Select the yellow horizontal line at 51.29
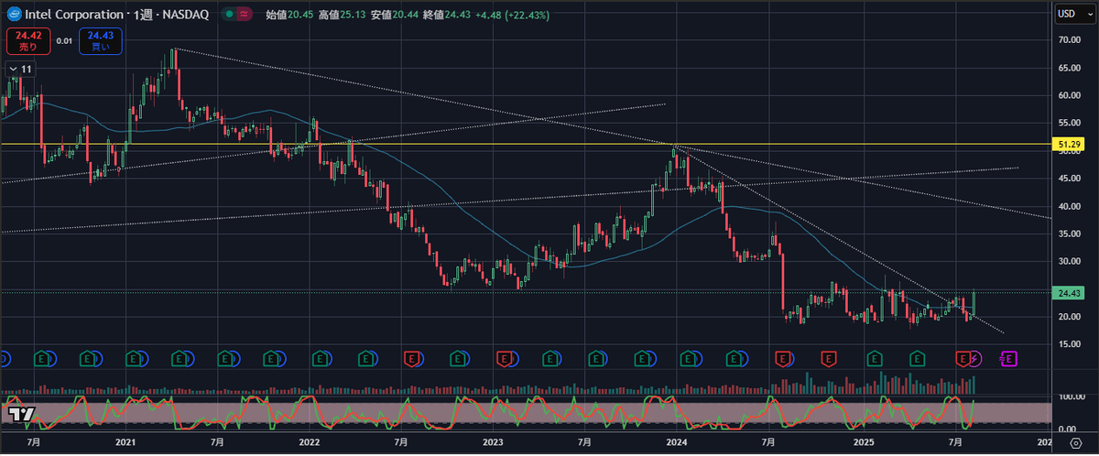Viewport: 1099px width, 456px height. click(527, 145)
